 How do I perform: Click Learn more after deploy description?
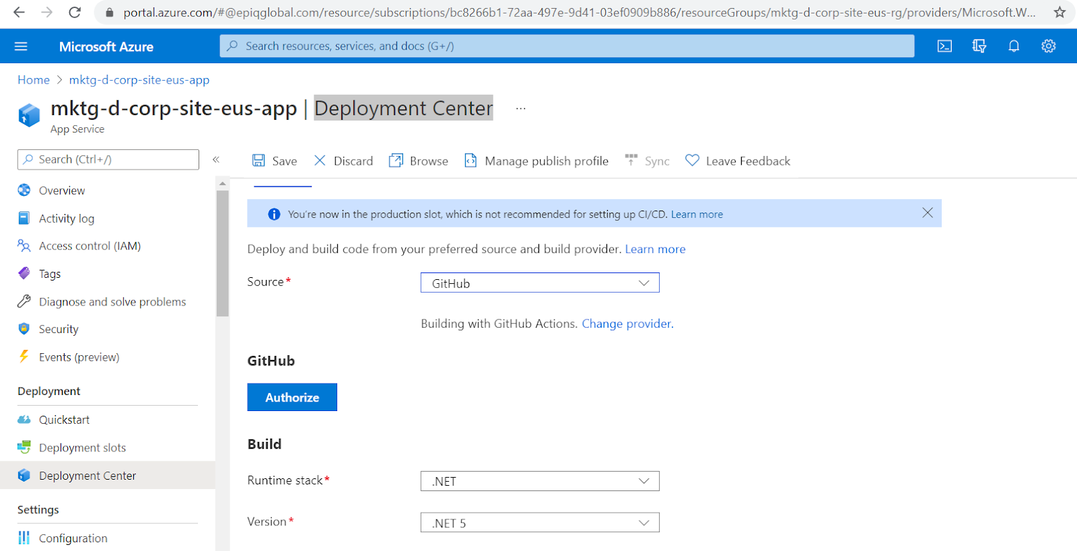pyautogui.click(x=655, y=249)
